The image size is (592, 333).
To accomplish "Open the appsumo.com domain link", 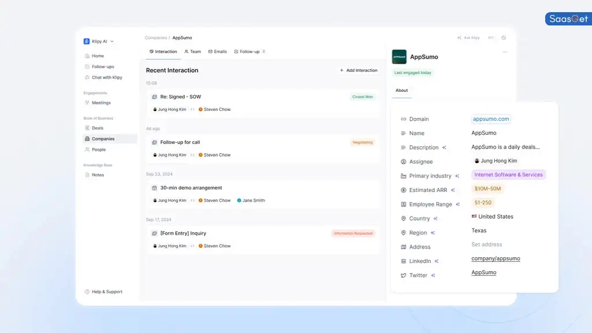I will click(x=491, y=119).
